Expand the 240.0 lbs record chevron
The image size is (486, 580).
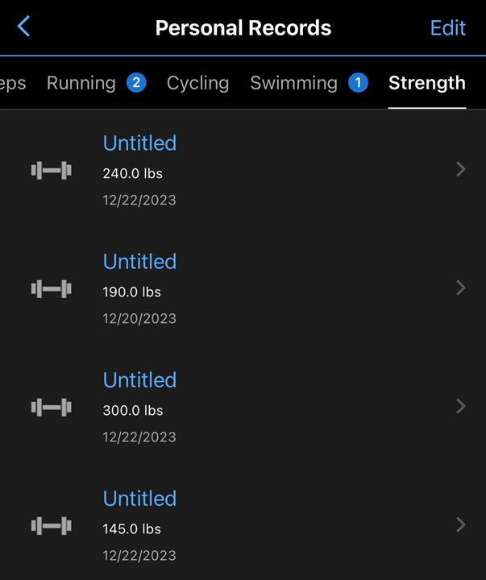460,169
